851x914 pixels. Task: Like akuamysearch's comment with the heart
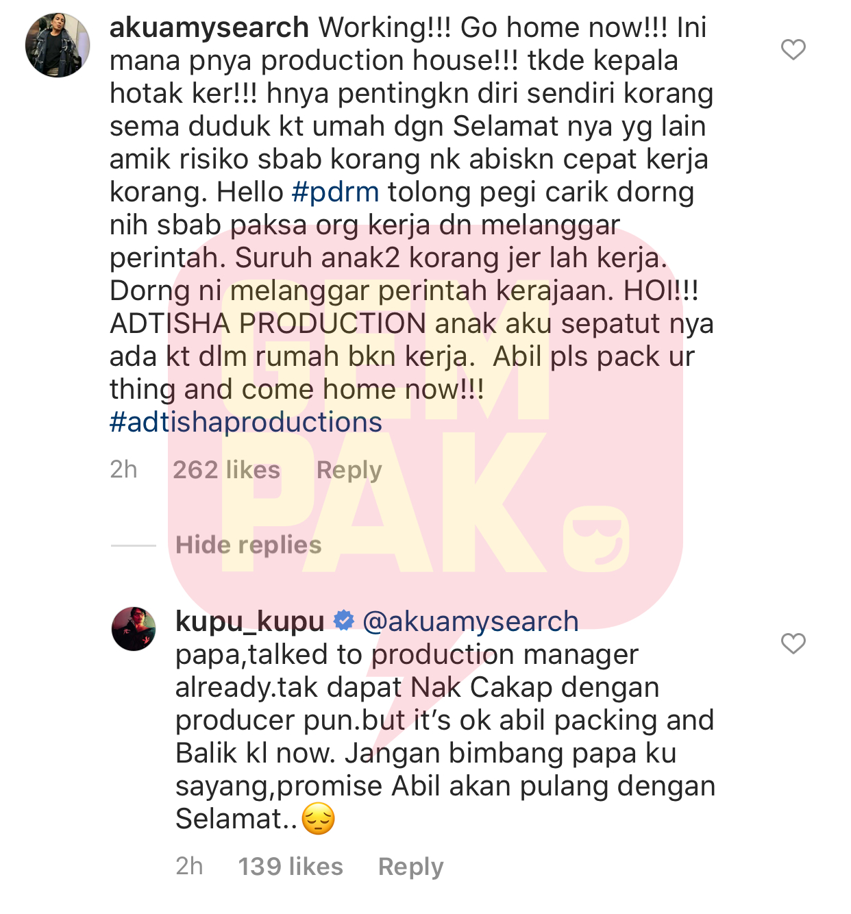(x=793, y=49)
